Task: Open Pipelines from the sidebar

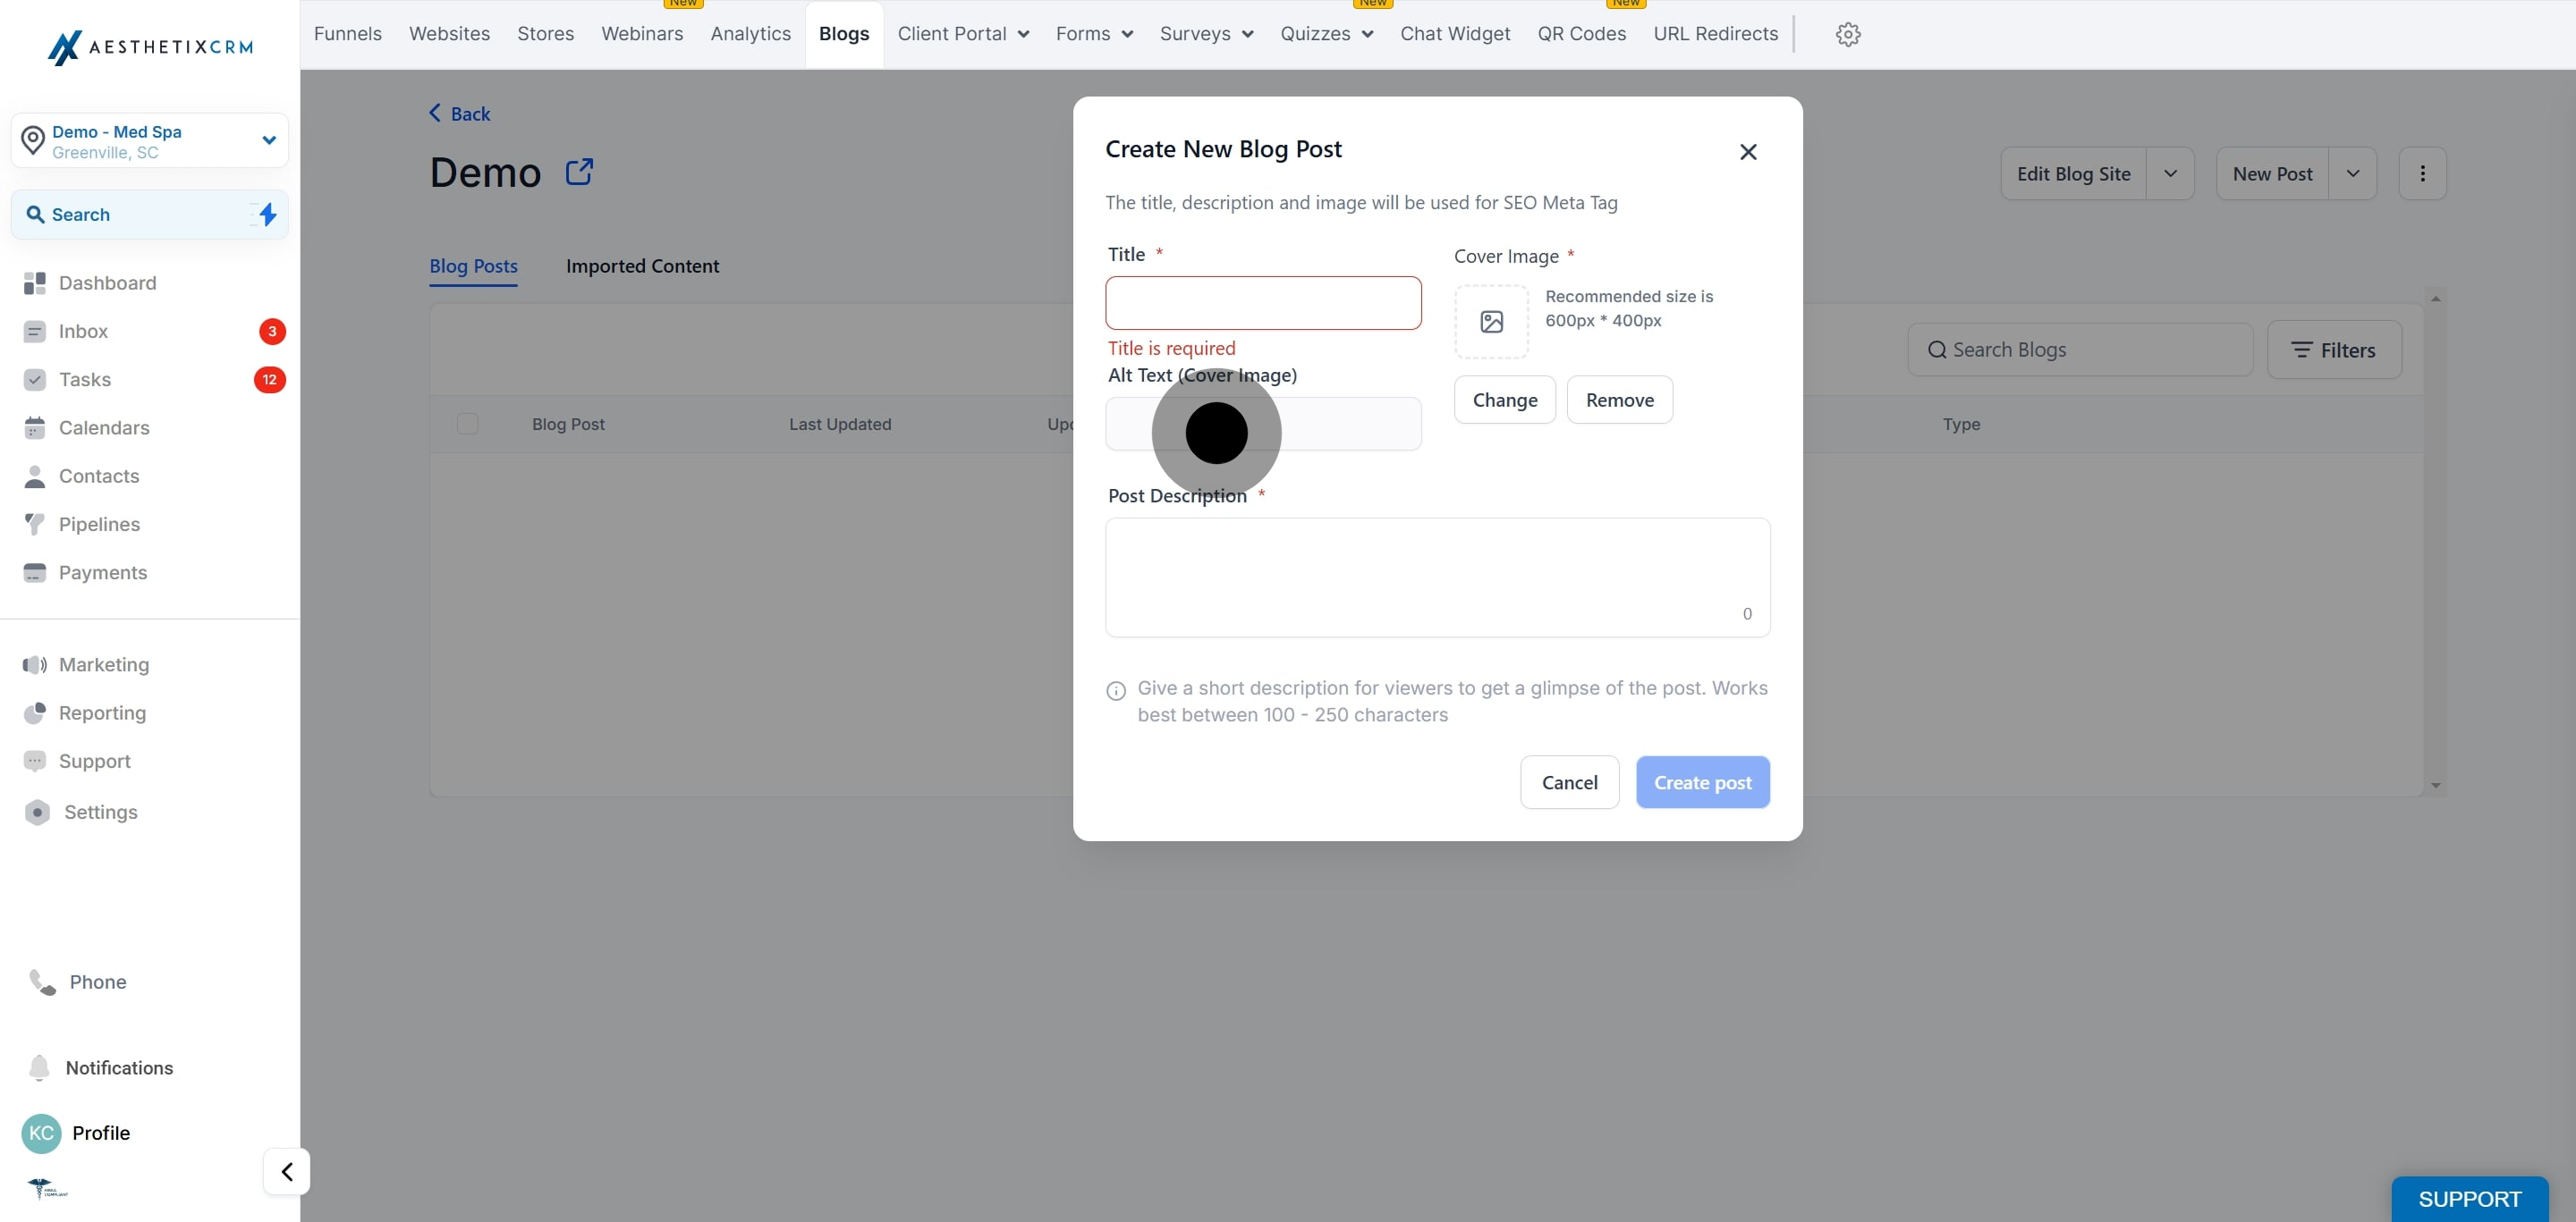Action: [x=99, y=525]
